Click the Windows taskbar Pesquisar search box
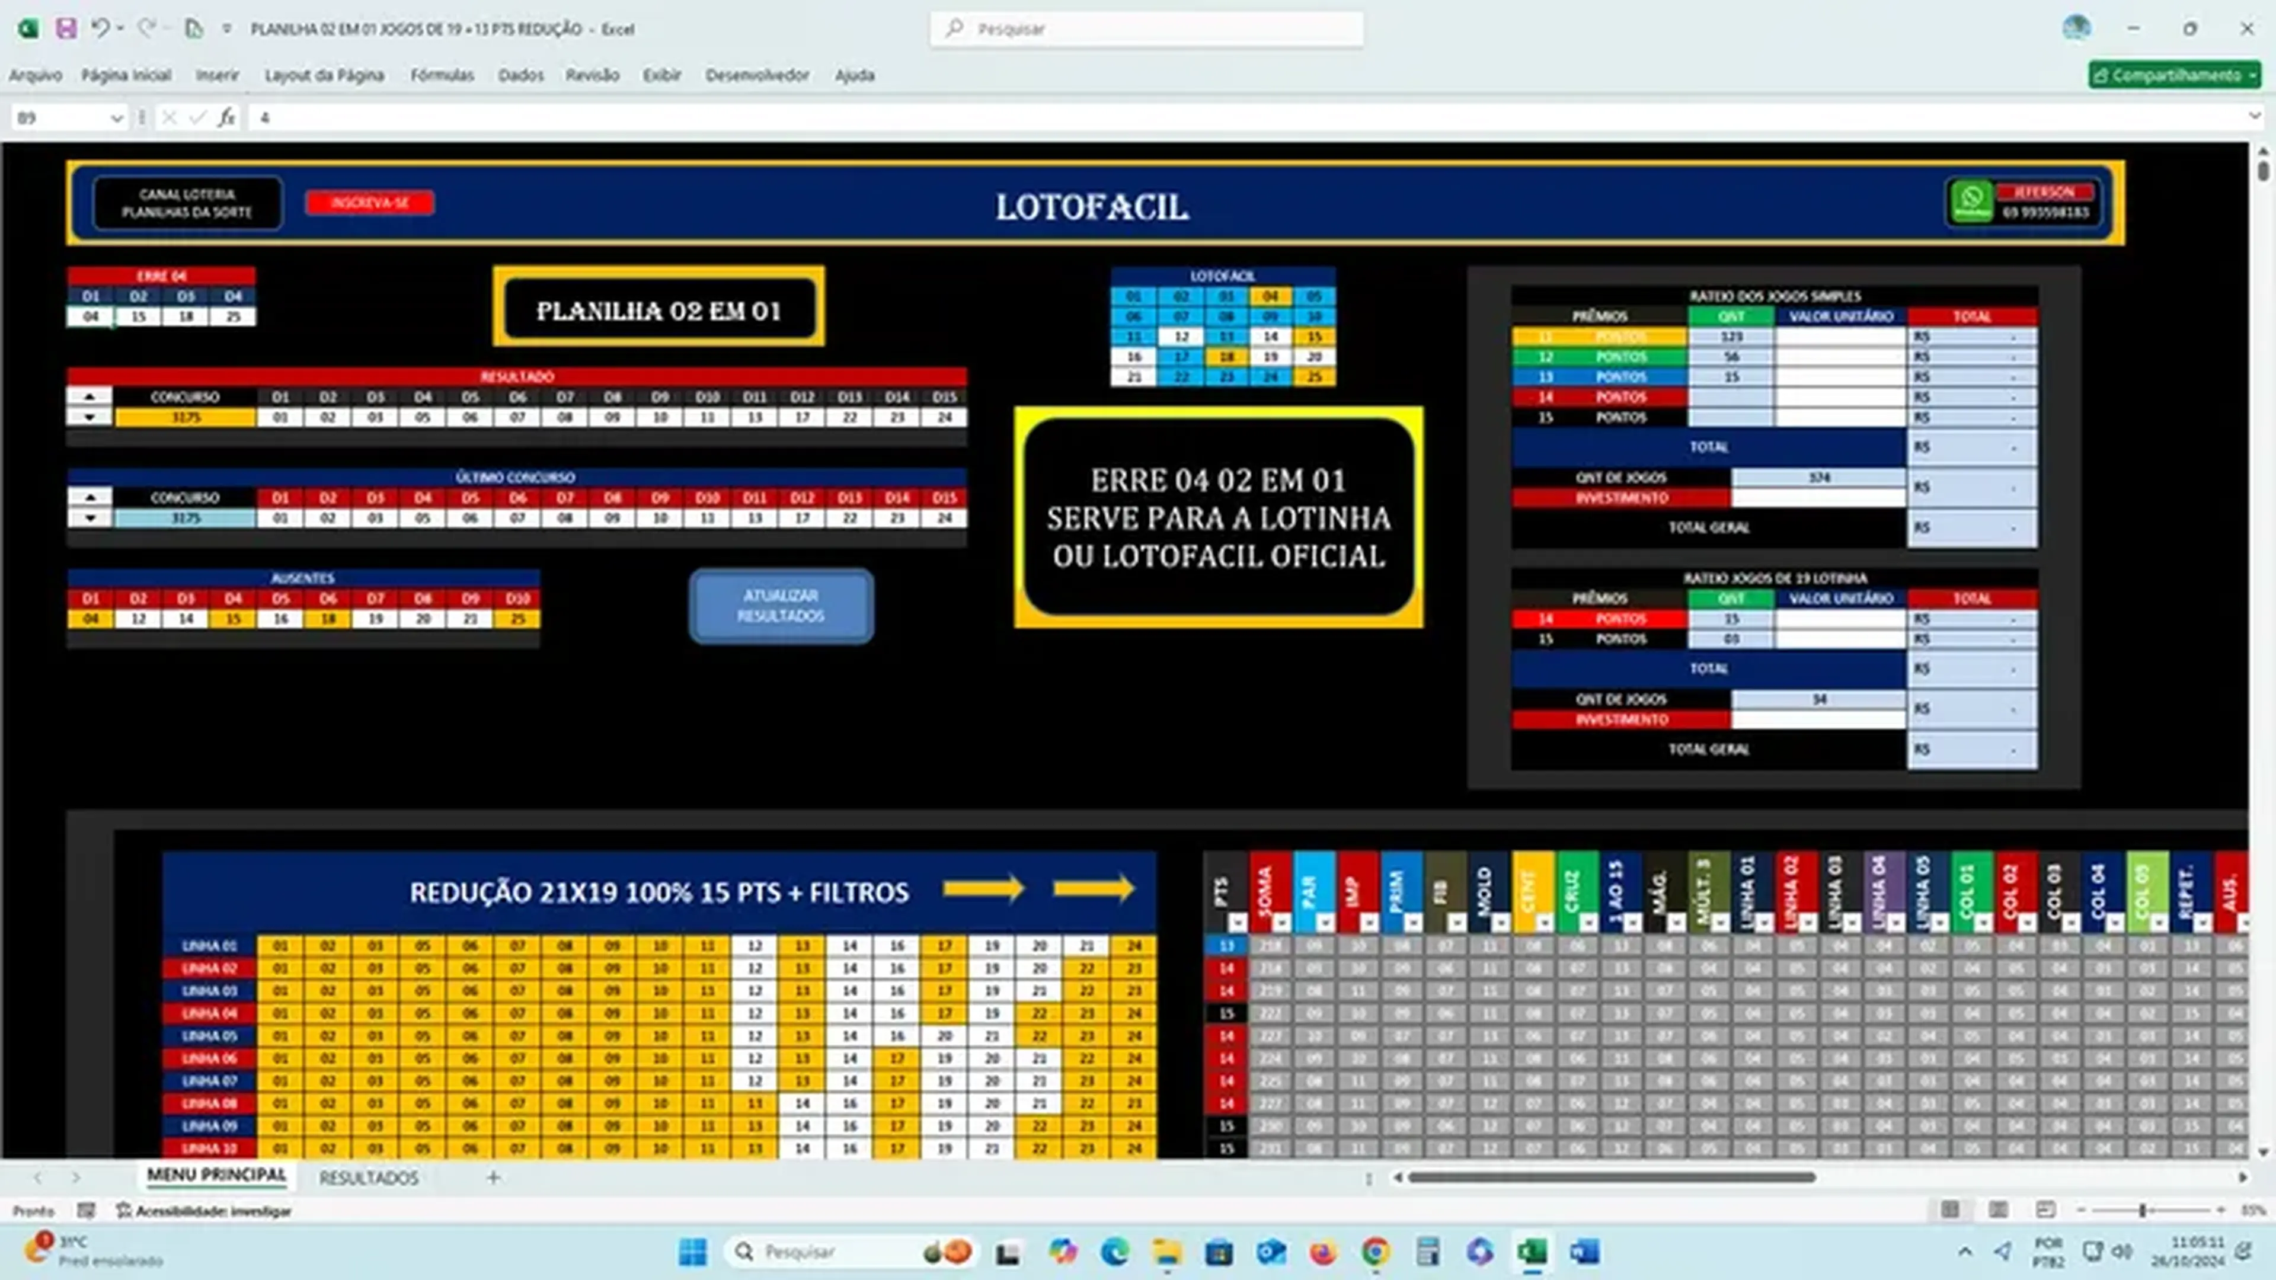Viewport: 2276px width, 1280px height. coord(851,1252)
